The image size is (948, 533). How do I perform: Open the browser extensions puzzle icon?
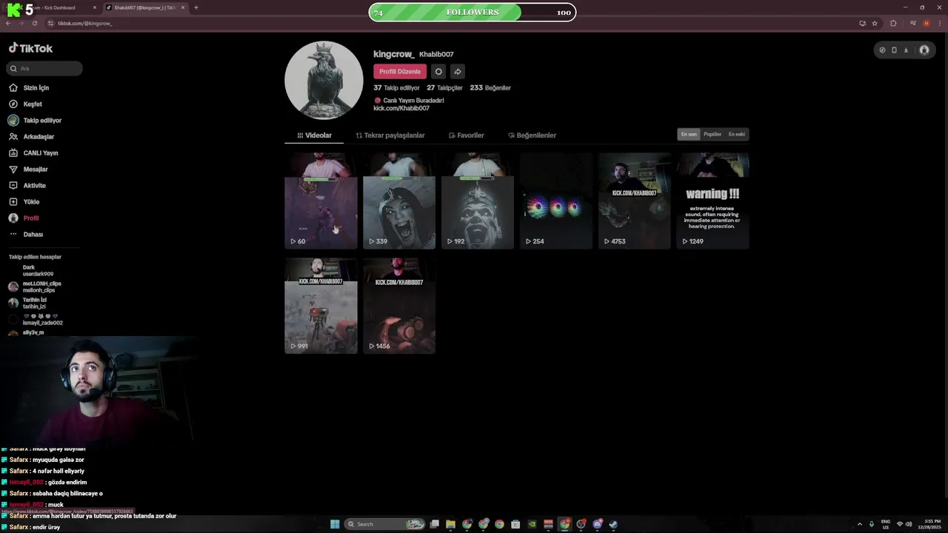[x=893, y=23]
